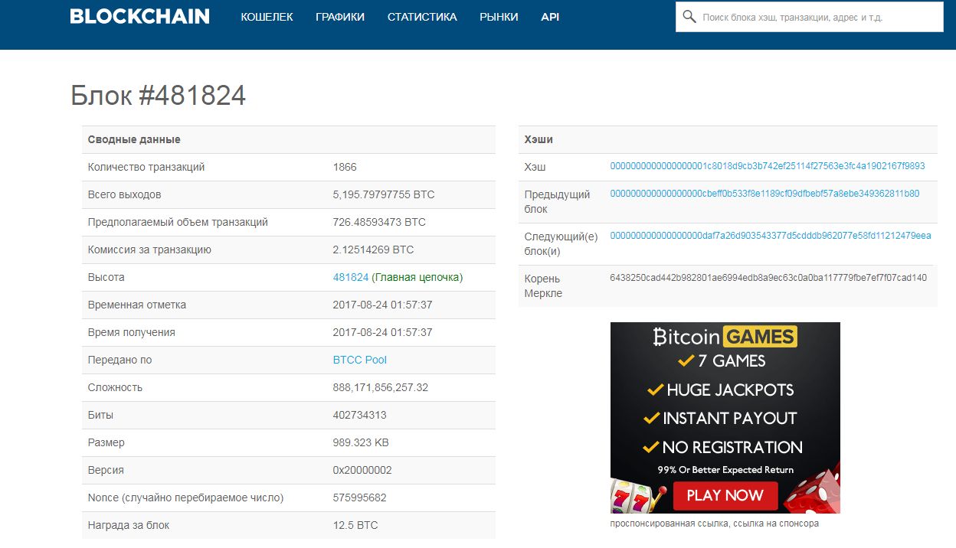Follow the previous block hash link
Viewport: 956px width, 548px height.
pyautogui.click(x=764, y=194)
